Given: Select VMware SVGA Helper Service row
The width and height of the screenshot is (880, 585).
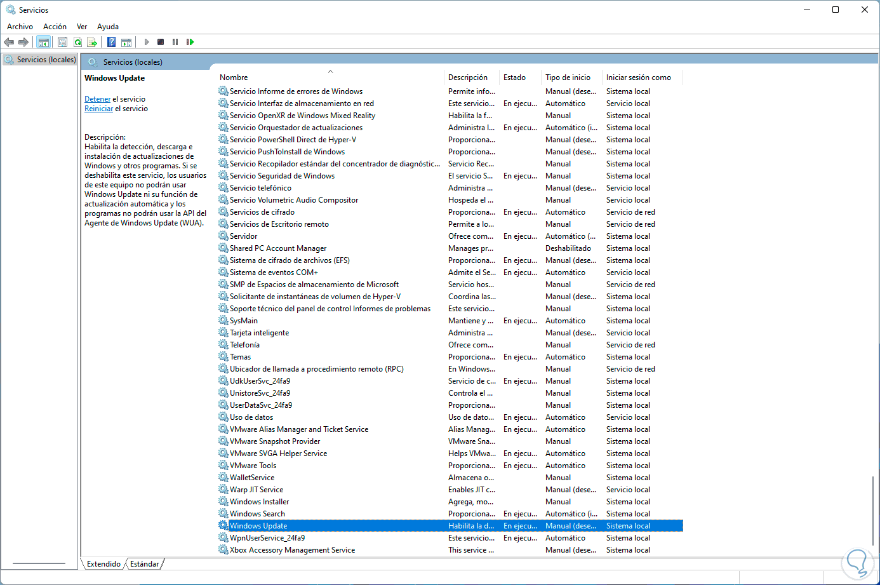Looking at the screenshot, I should click(450, 454).
